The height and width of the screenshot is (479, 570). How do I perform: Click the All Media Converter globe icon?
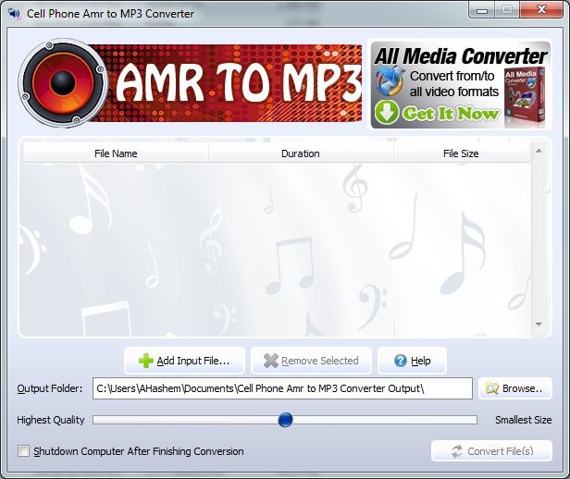click(390, 80)
